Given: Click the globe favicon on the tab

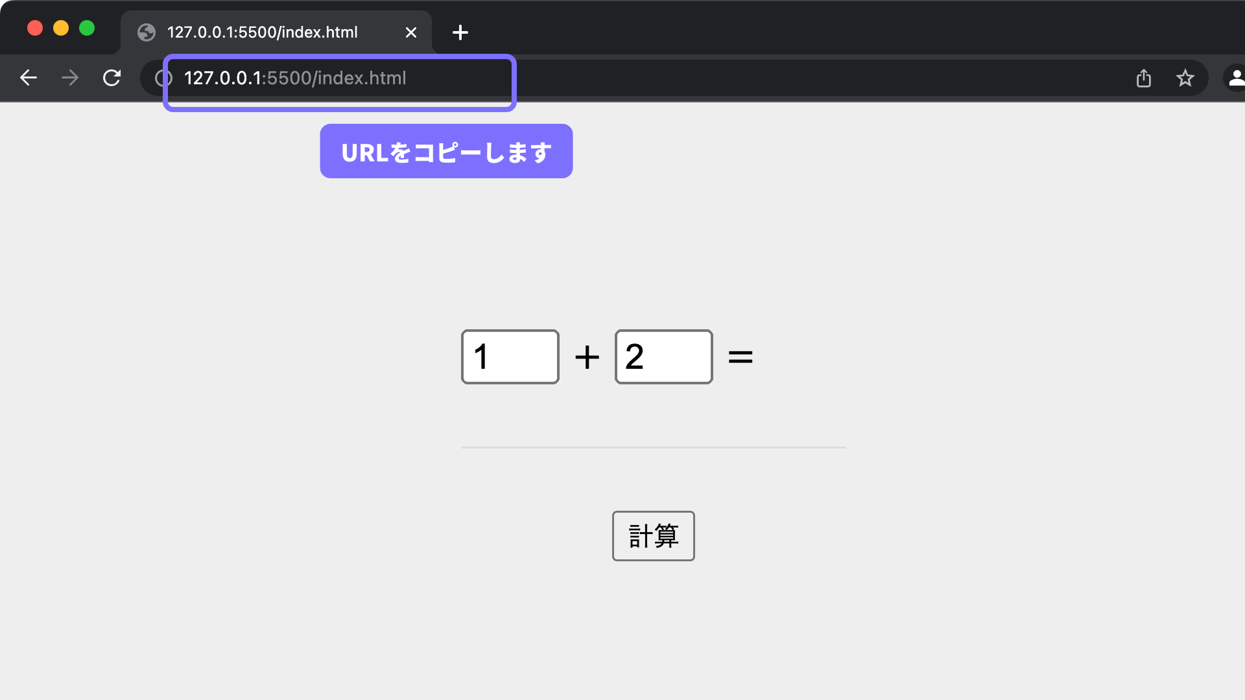Looking at the screenshot, I should tap(147, 32).
